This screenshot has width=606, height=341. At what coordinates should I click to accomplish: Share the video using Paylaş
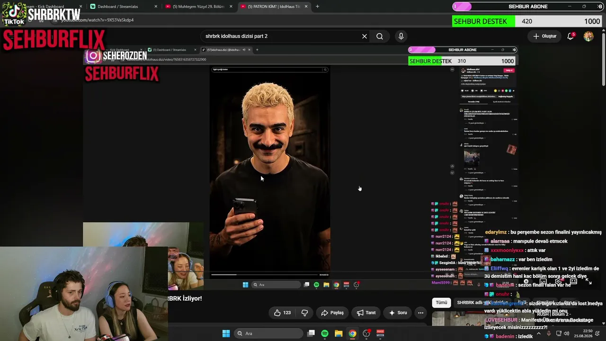[x=332, y=313]
